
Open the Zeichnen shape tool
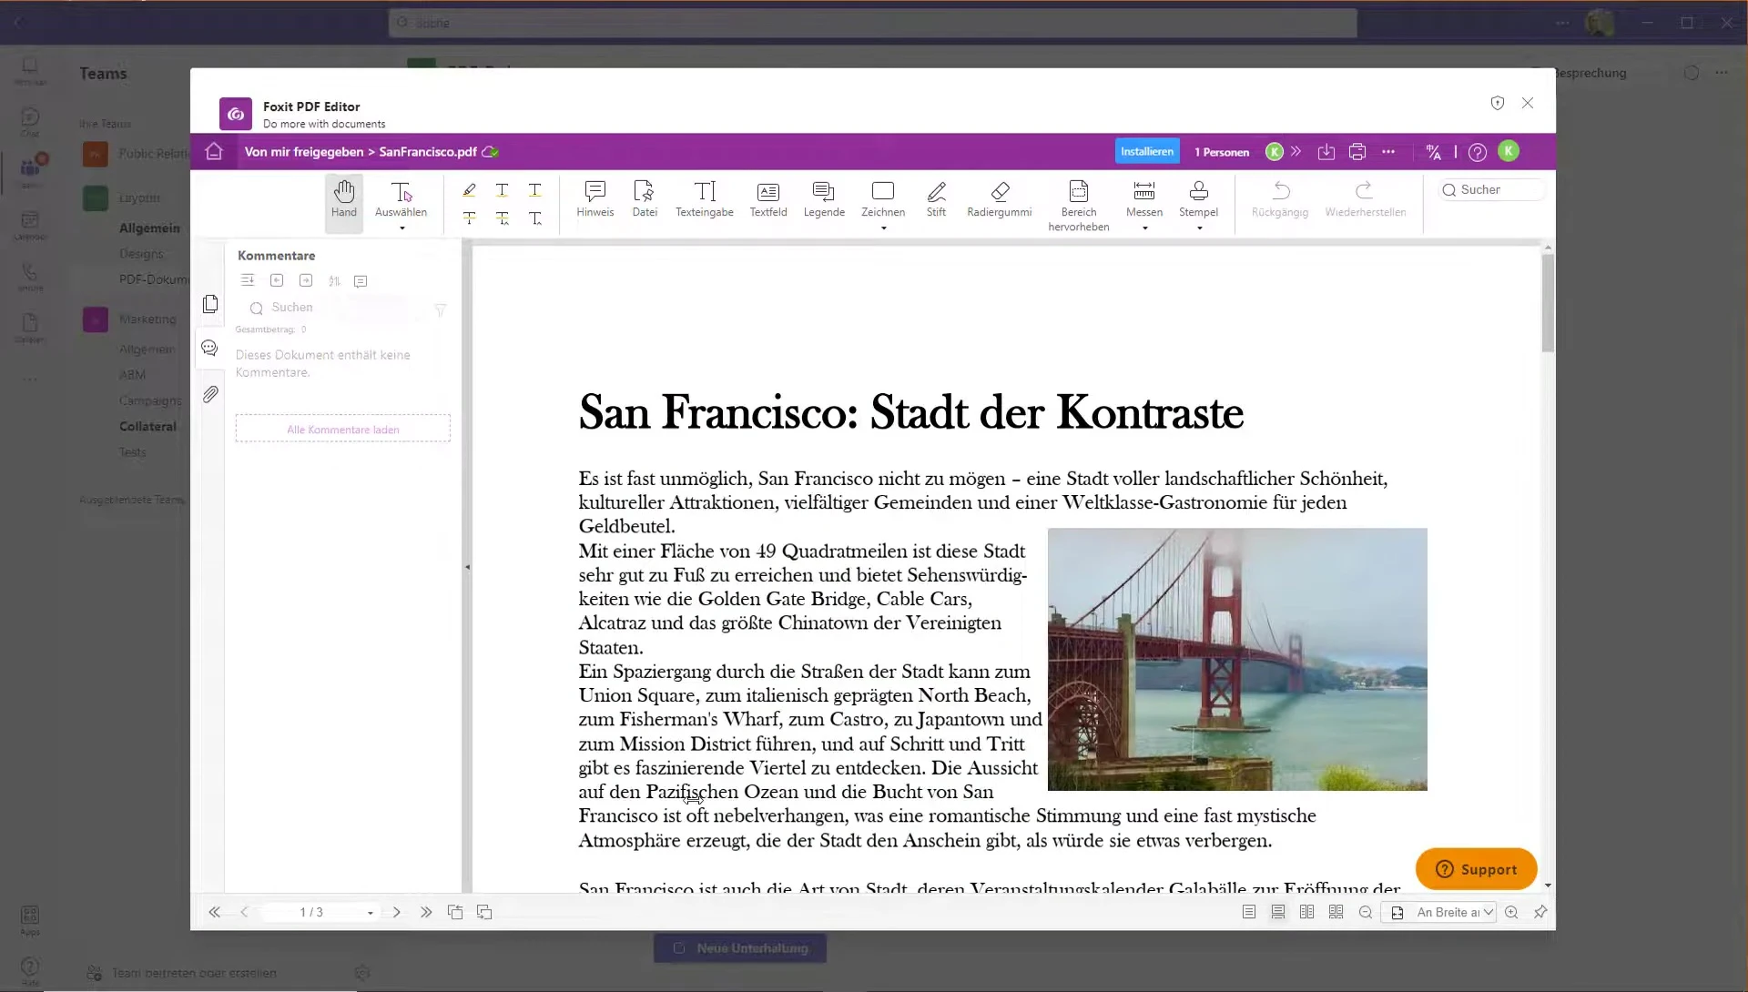click(883, 200)
